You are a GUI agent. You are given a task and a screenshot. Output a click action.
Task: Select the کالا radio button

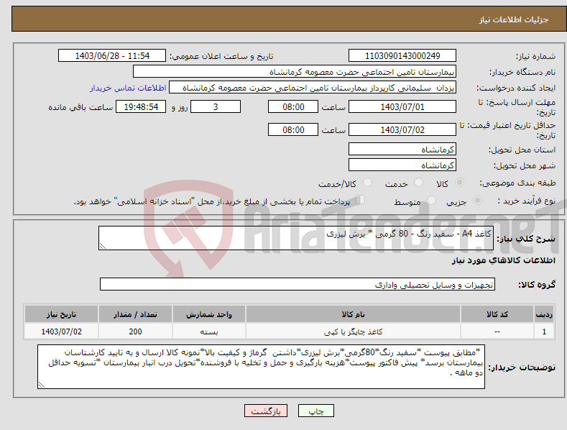click(460, 183)
